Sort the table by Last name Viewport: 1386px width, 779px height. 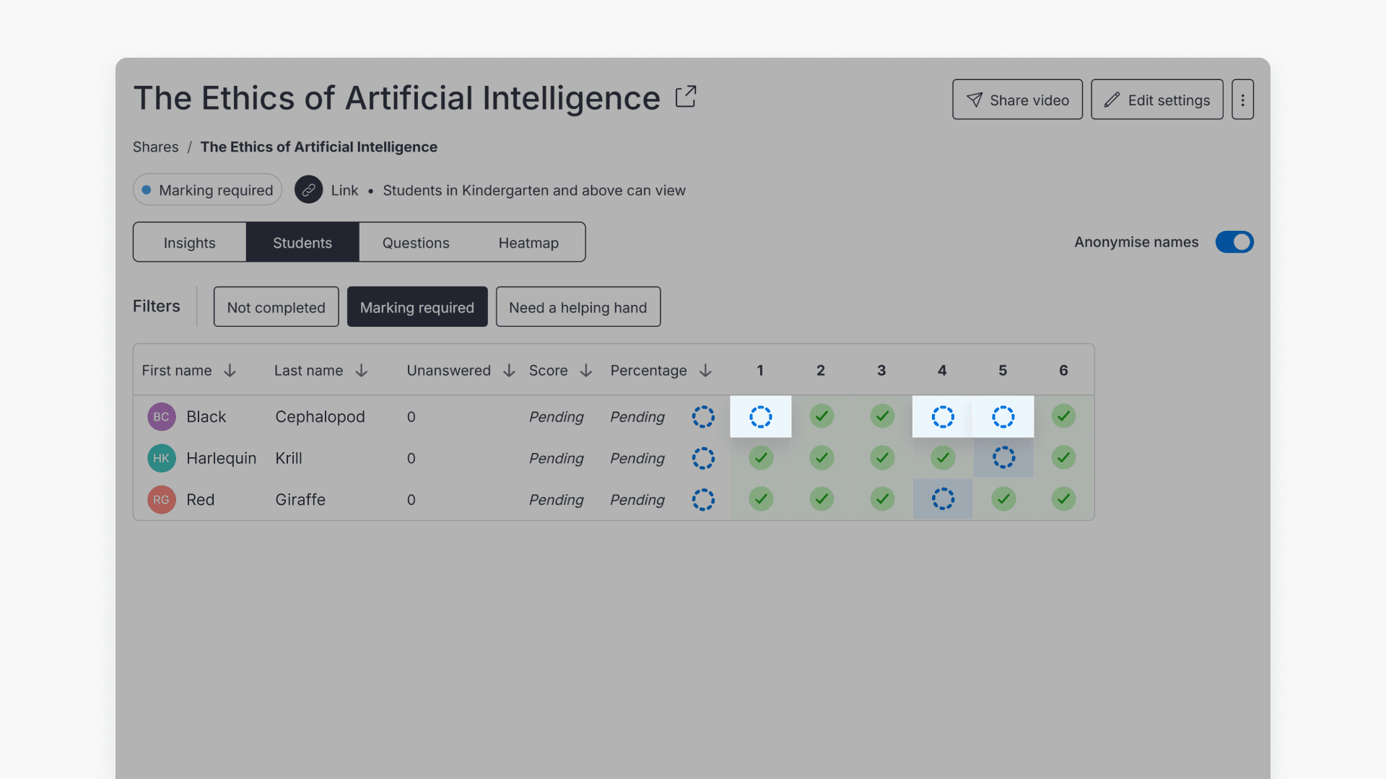click(321, 370)
